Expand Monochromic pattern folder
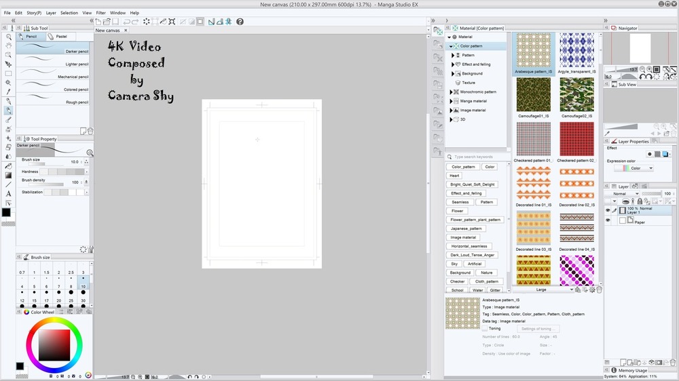 [451, 92]
